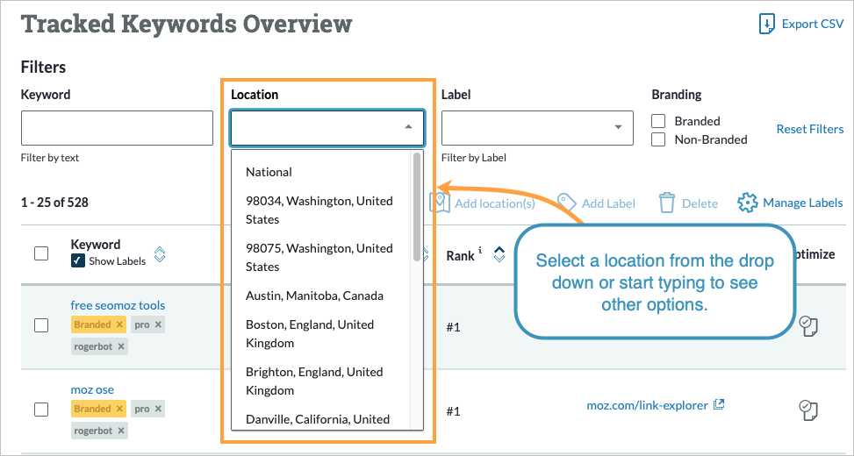Click the Export CSV download icon
854x456 pixels.
(767, 24)
